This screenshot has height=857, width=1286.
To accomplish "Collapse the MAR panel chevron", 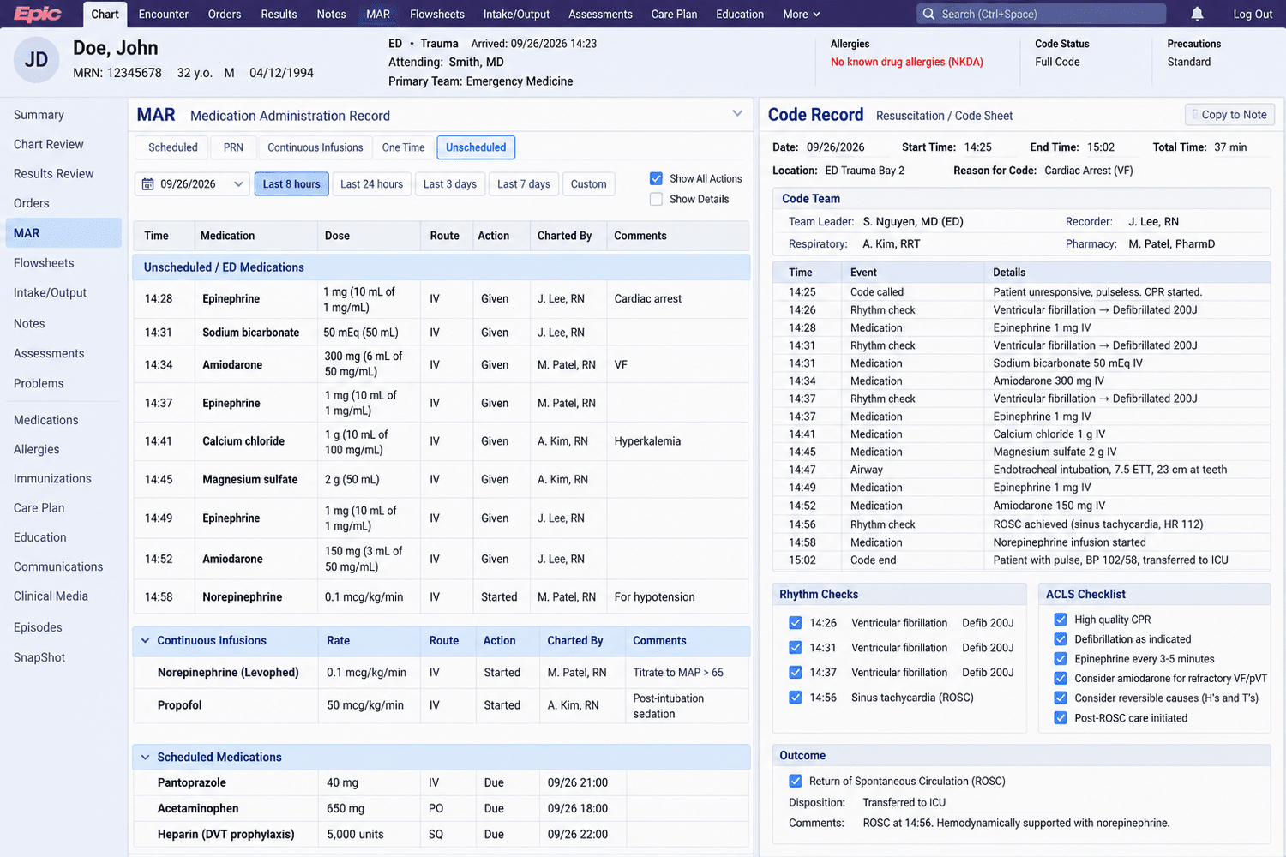I will (737, 114).
